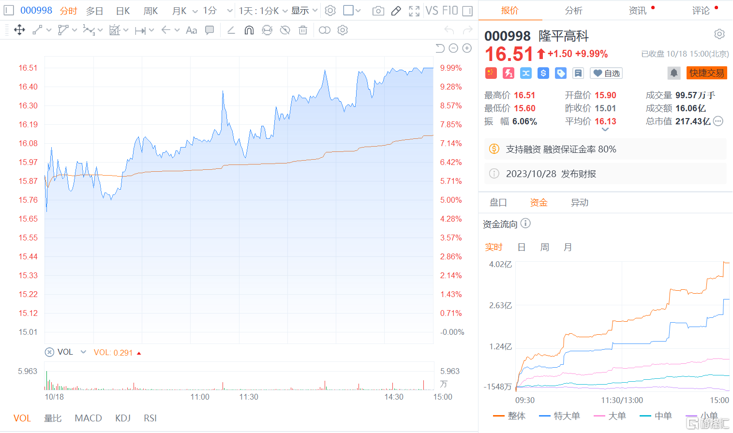Expand more quote details chevron below 平均价

tap(605, 129)
